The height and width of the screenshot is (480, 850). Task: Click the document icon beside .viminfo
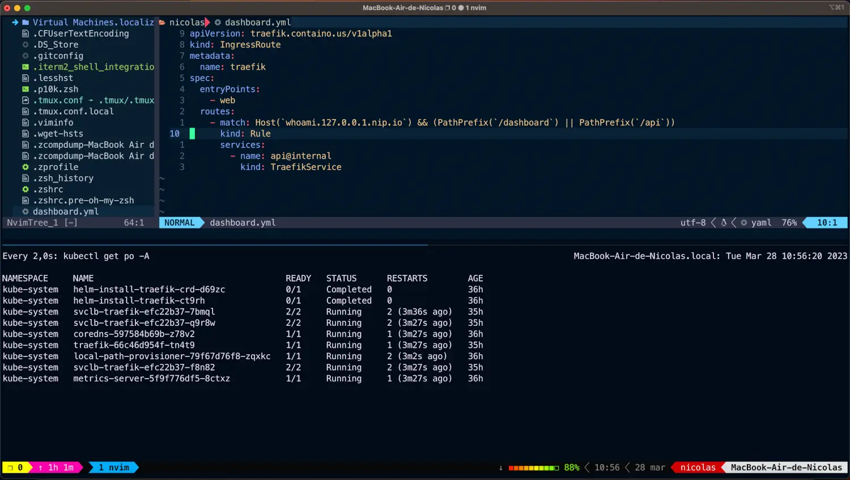tap(25, 122)
